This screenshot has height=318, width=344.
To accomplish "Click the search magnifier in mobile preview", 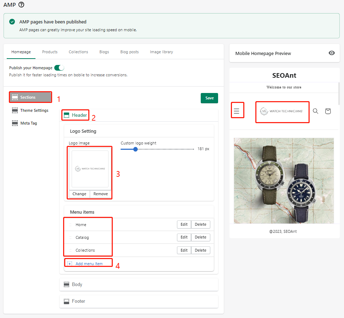I will click(x=316, y=111).
